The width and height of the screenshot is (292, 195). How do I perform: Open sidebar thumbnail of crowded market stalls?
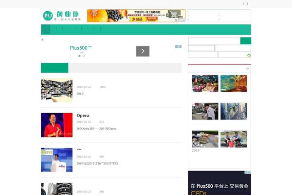(205, 83)
